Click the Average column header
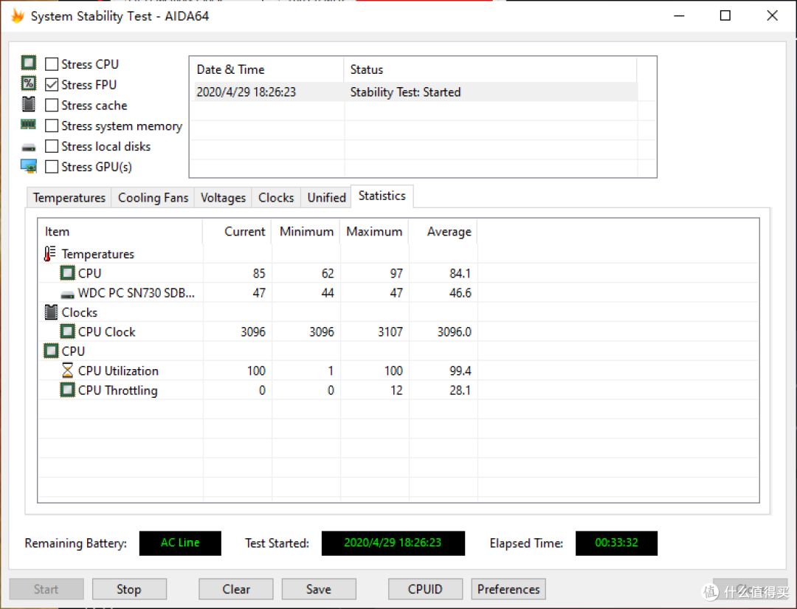797x609 pixels. click(x=444, y=232)
